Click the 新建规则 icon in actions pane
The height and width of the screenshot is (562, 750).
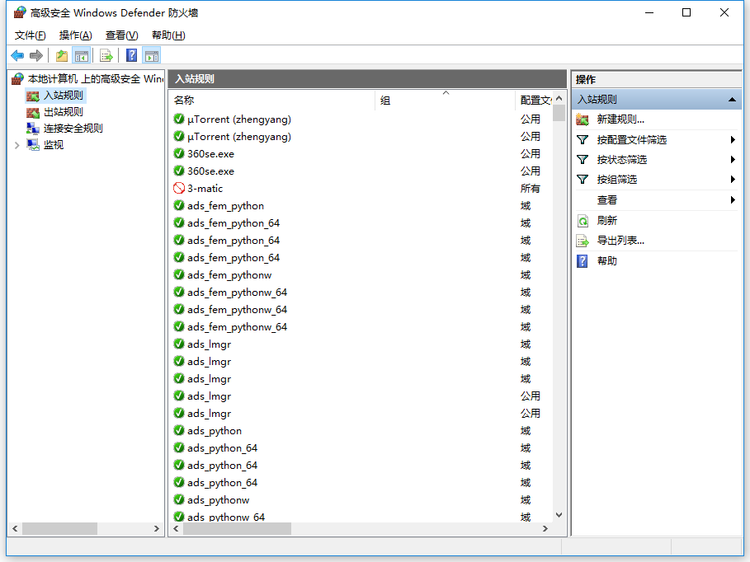583,119
